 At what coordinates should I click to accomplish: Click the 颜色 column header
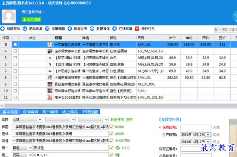point(123,38)
